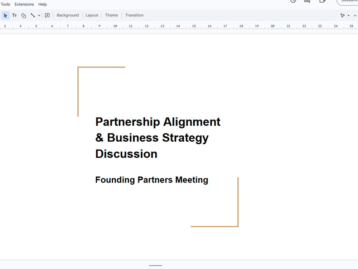Click the video call camera icon
Image resolution: width=358 pixels, height=269 pixels.
[322, 1]
